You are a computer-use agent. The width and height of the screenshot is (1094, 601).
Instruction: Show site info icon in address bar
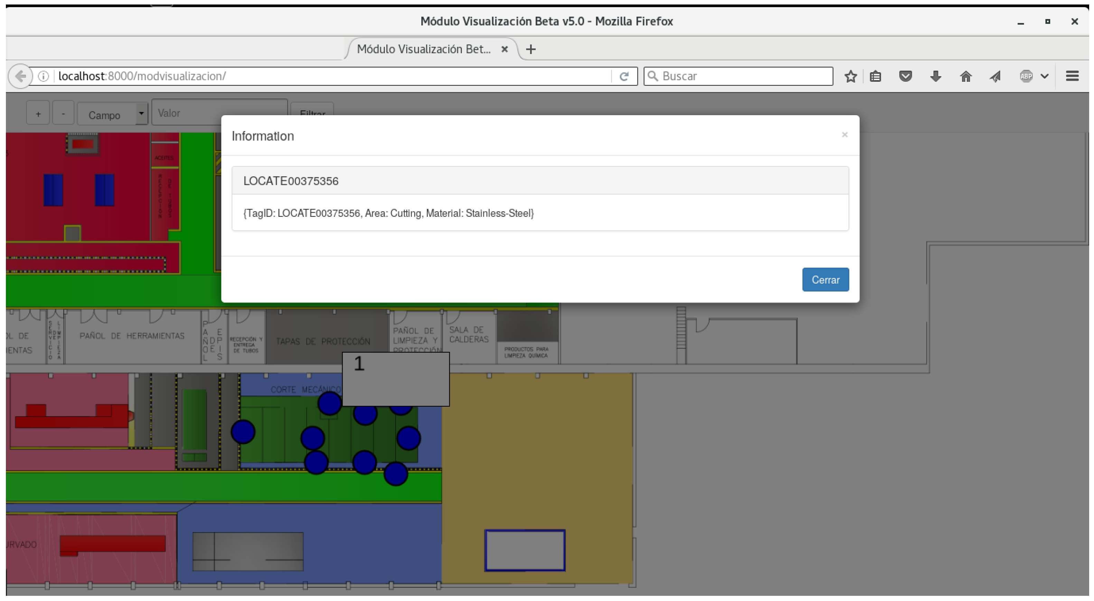[x=43, y=76]
